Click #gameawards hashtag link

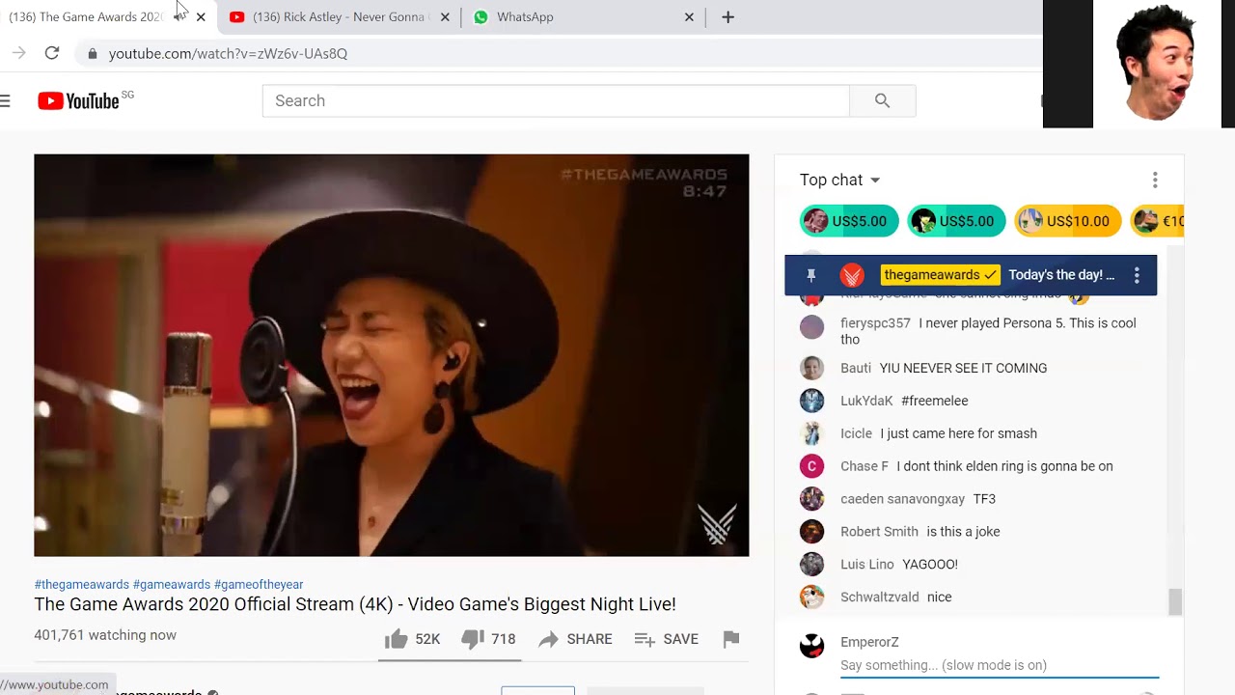(172, 584)
